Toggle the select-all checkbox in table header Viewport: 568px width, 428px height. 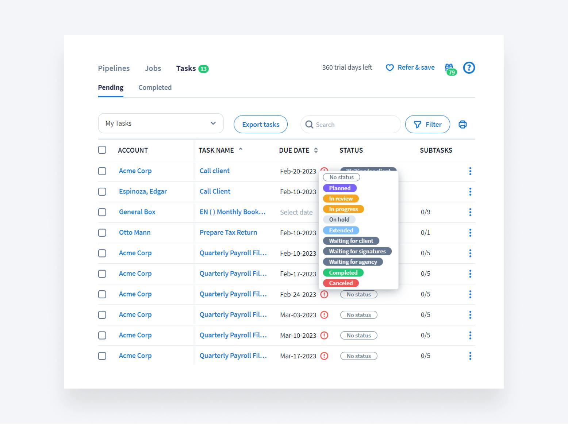pyautogui.click(x=102, y=150)
